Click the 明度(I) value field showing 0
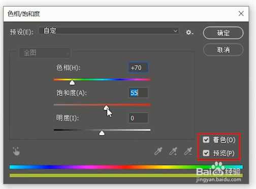Viewport: 256px width, 189px height. click(138, 118)
